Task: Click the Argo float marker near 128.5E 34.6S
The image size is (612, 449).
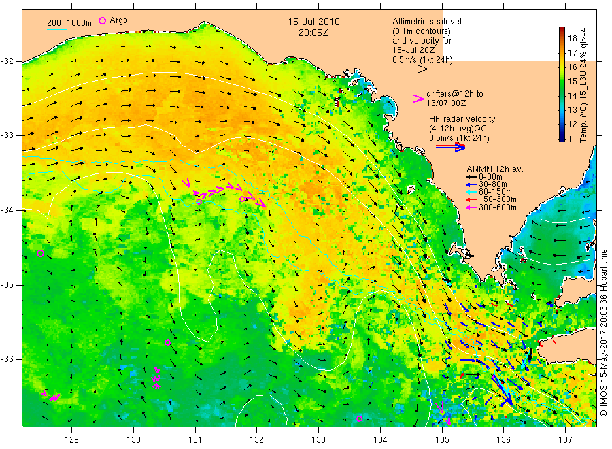Action: (40, 253)
